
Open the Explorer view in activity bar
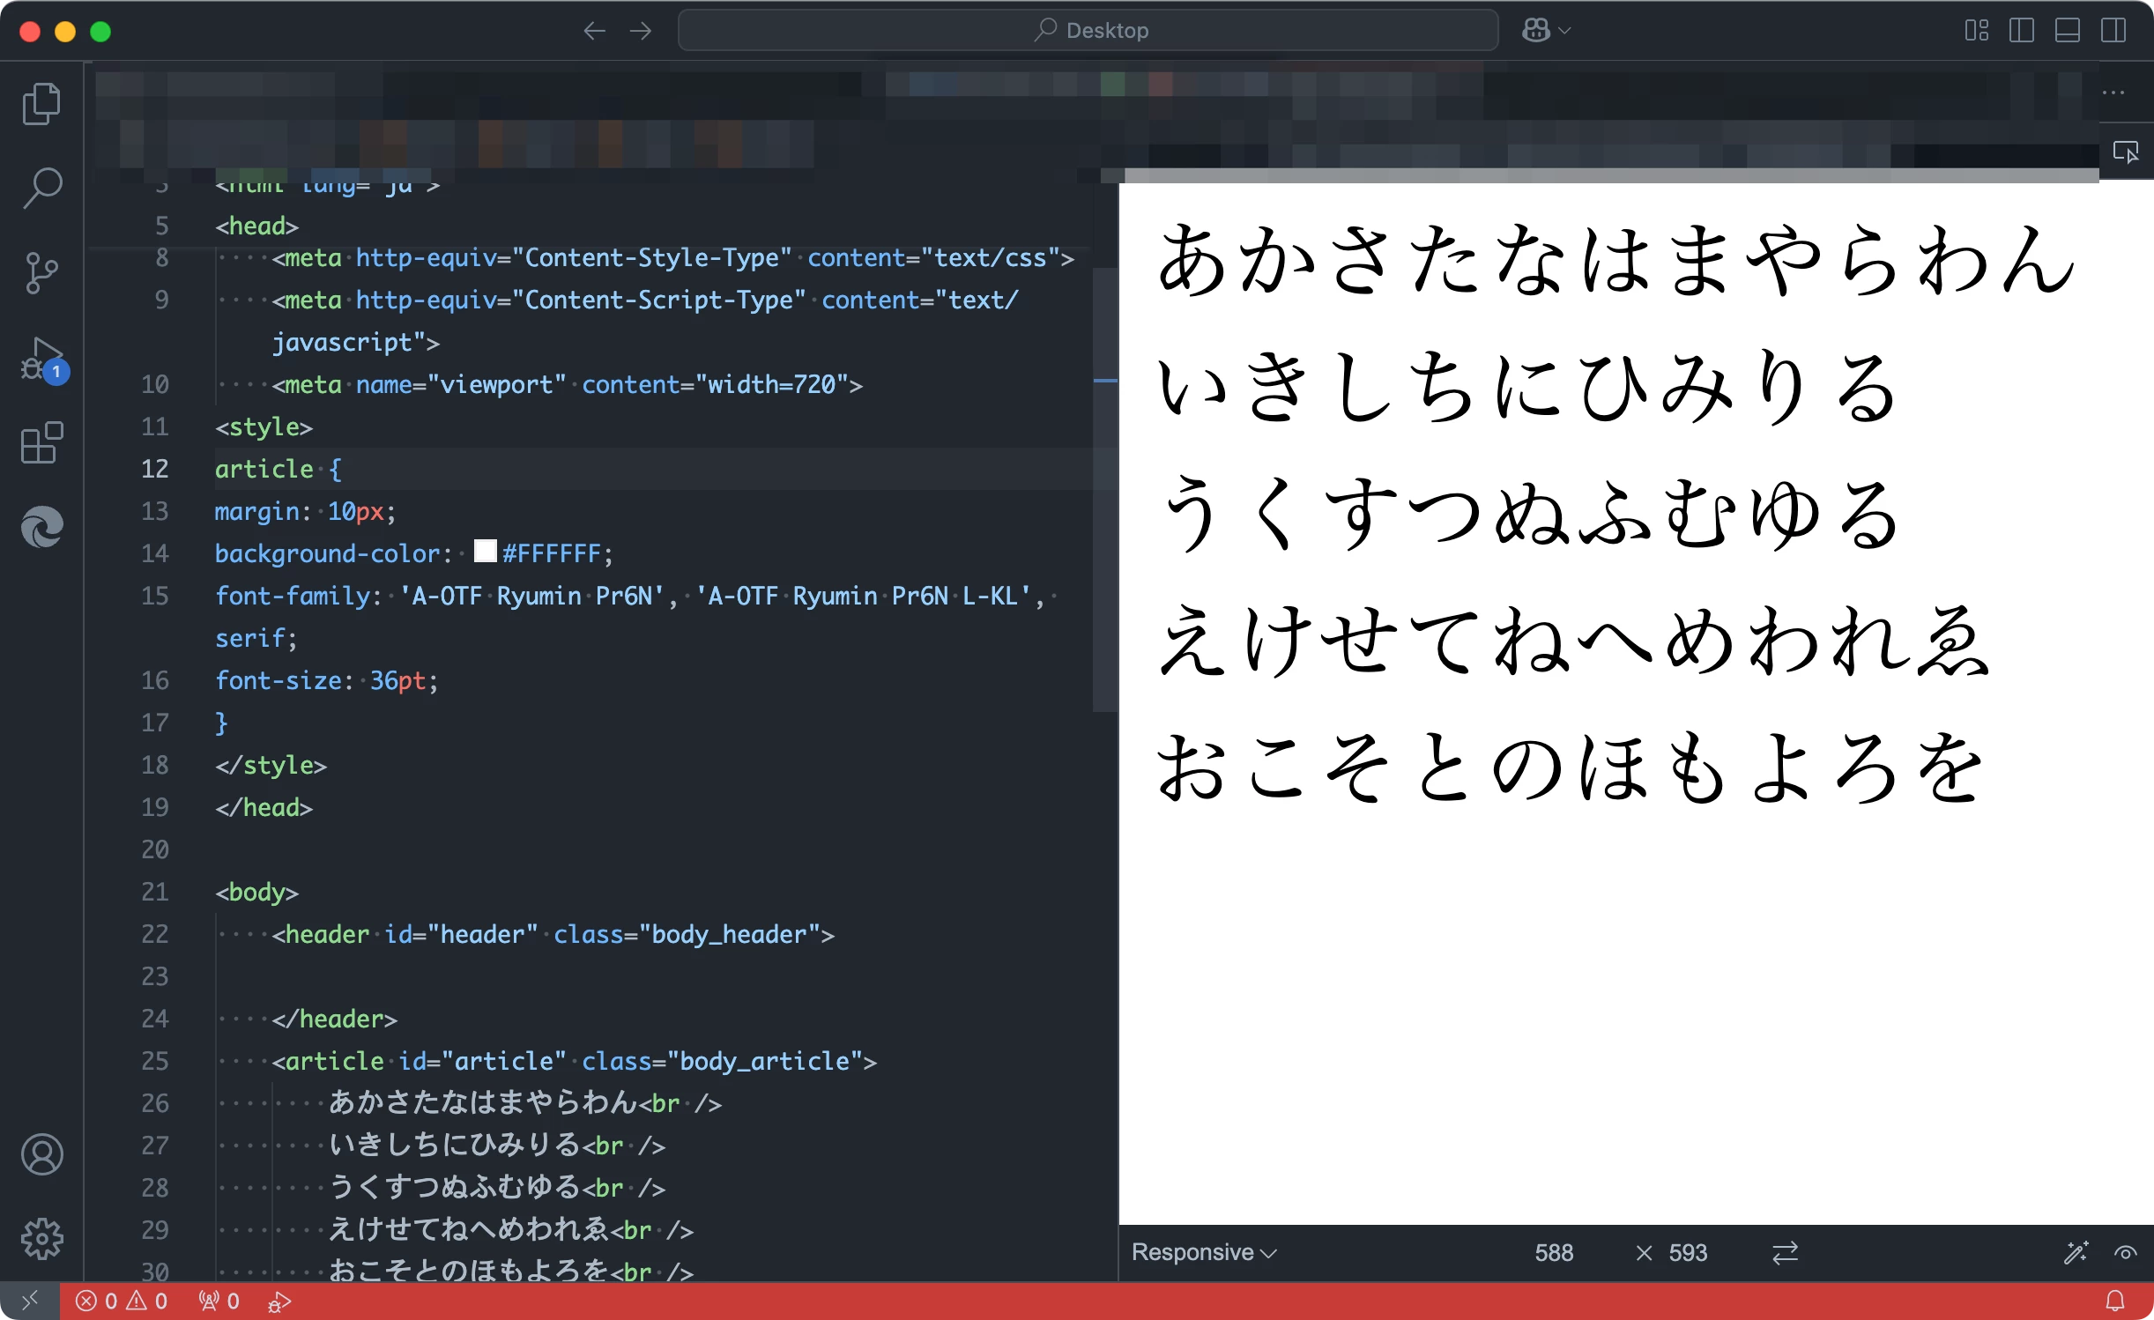click(41, 104)
